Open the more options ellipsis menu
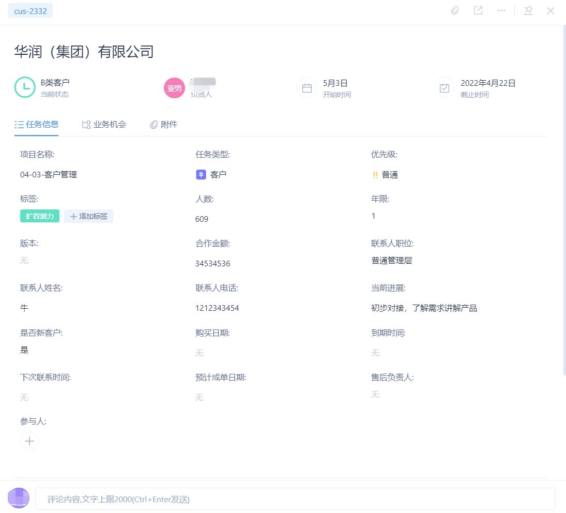Viewport: 566px width, 513px height. tap(501, 10)
